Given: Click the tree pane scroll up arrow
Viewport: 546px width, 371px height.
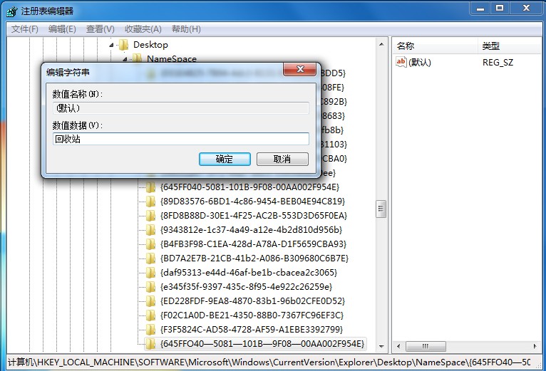Looking at the screenshot, I should pos(381,44).
